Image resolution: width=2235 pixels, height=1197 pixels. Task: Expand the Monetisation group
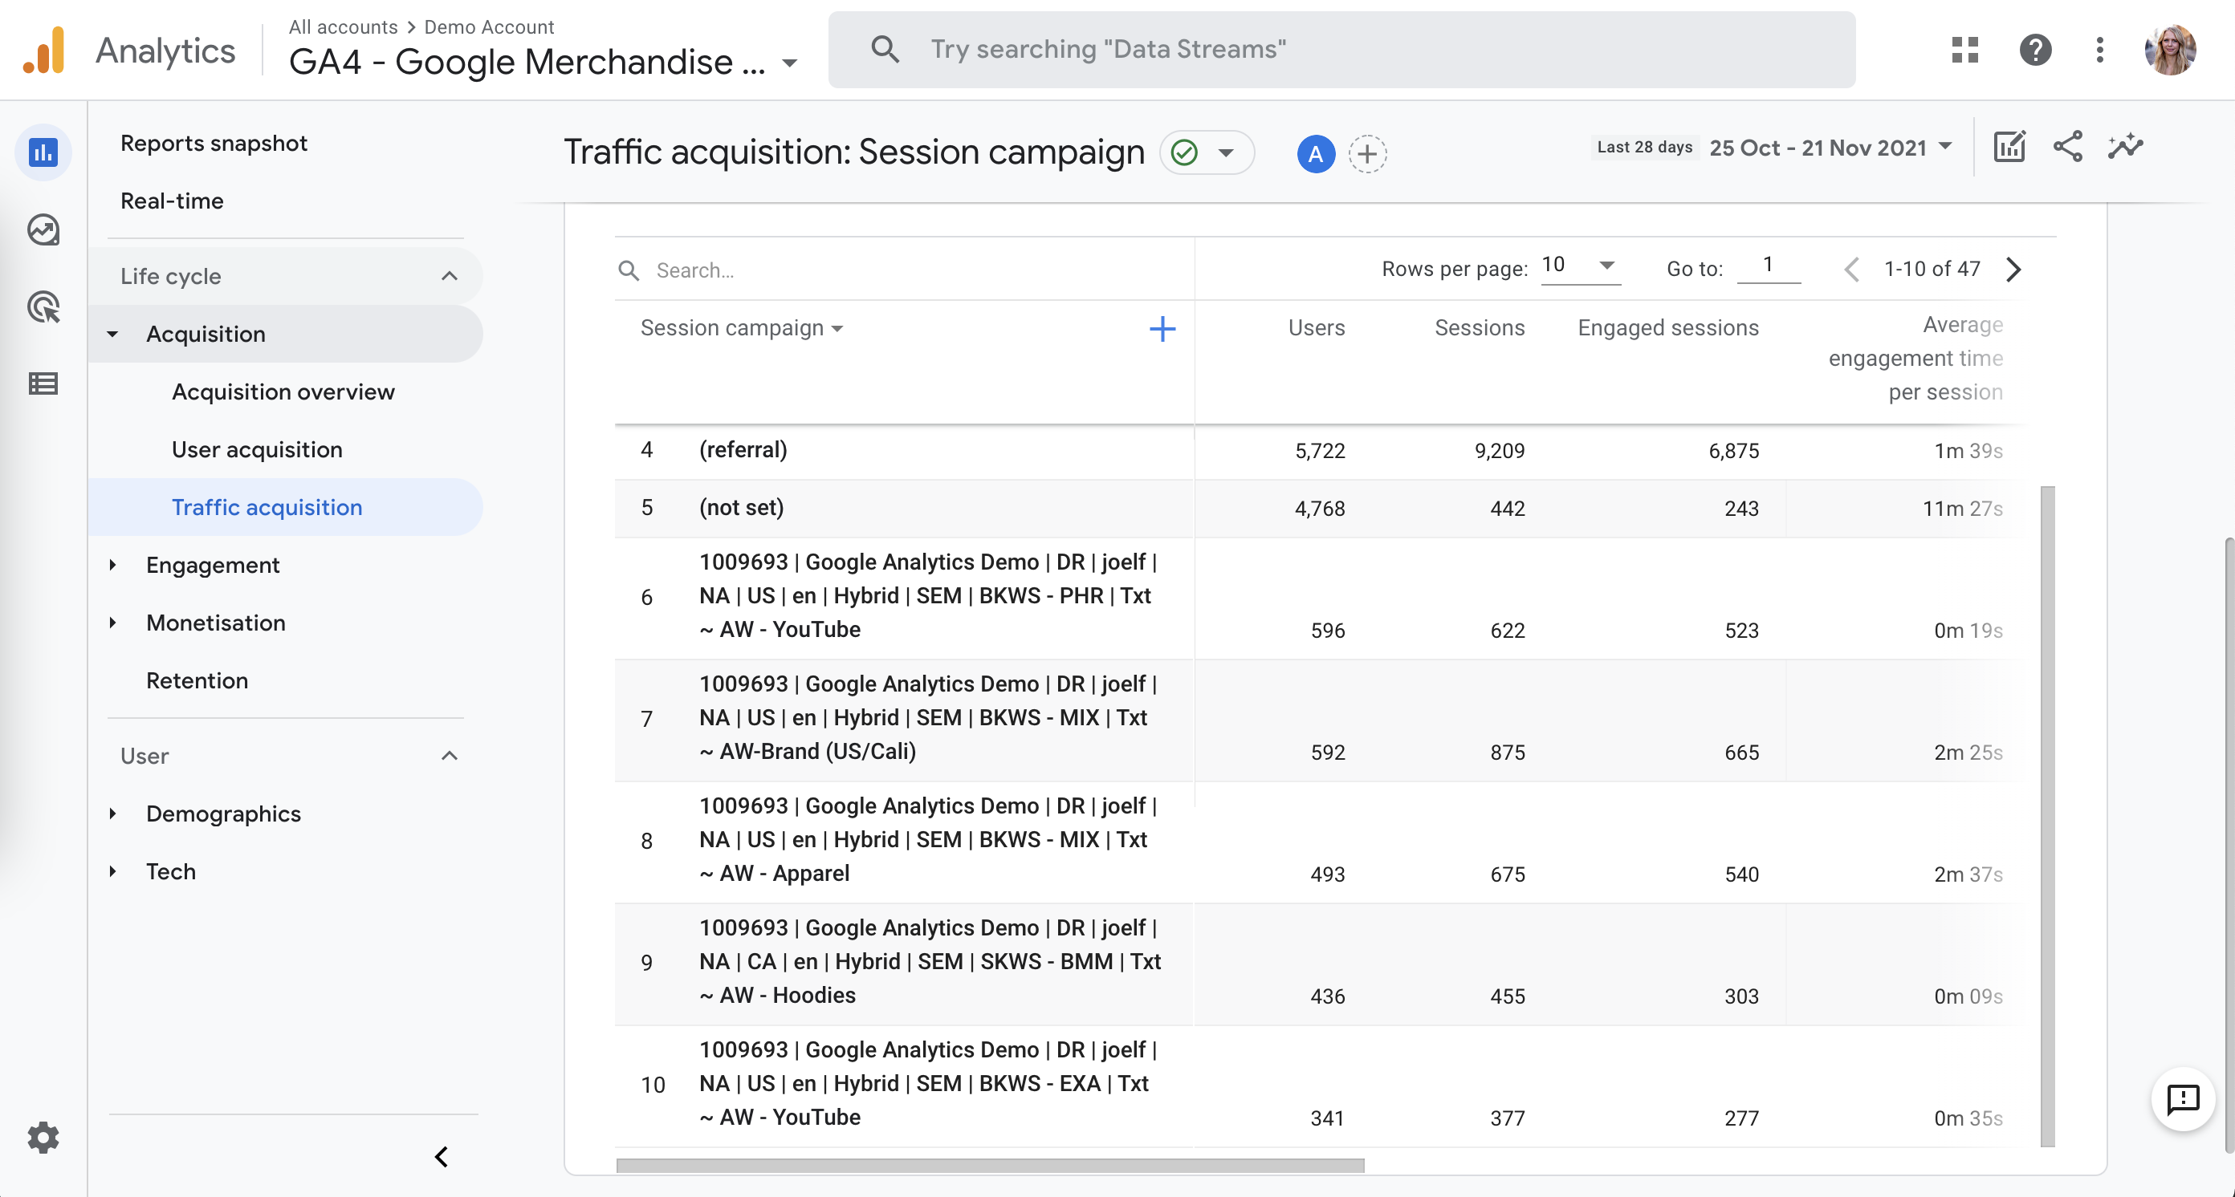pos(112,623)
